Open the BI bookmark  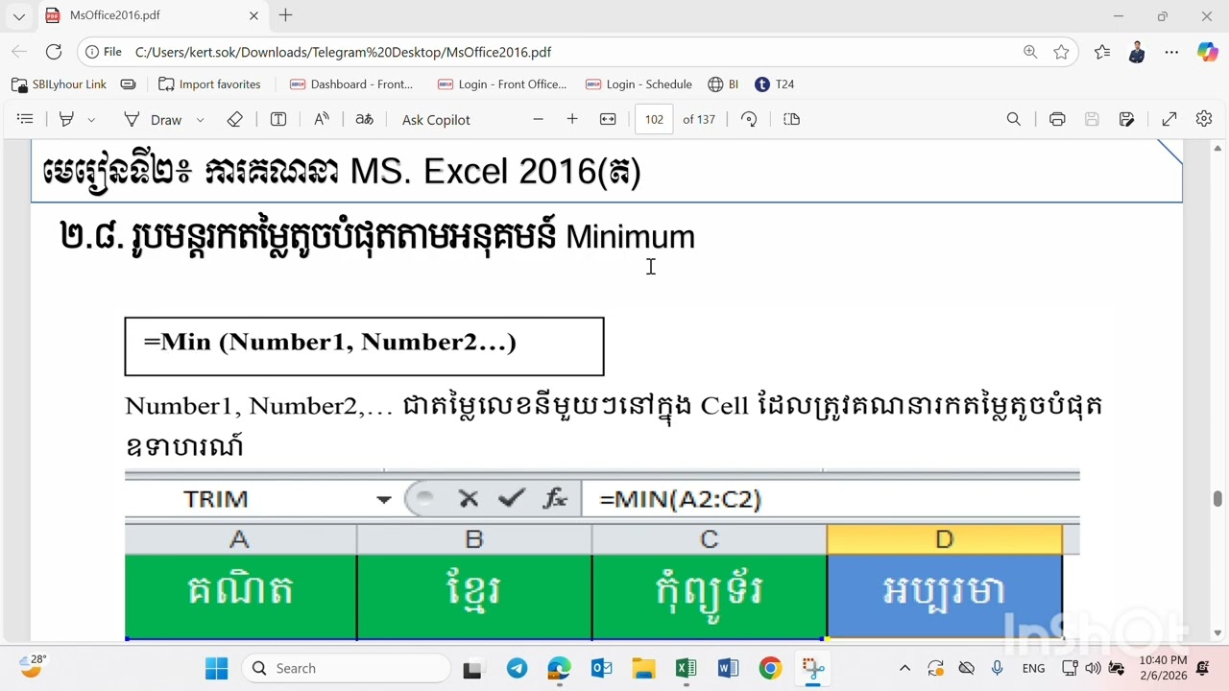(x=723, y=84)
